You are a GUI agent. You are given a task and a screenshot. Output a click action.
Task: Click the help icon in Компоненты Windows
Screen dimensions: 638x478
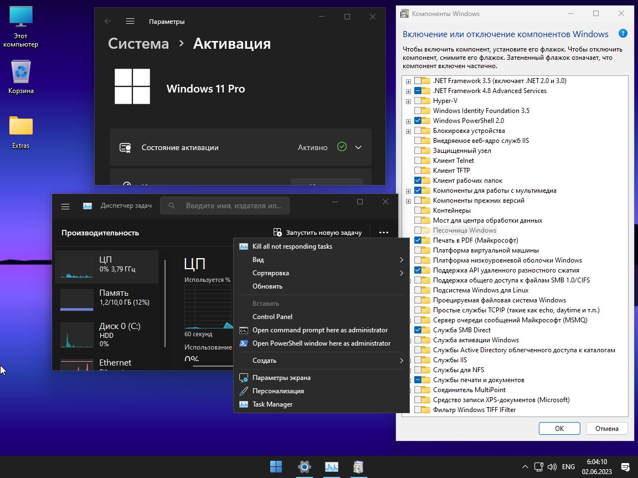point(622,34)
